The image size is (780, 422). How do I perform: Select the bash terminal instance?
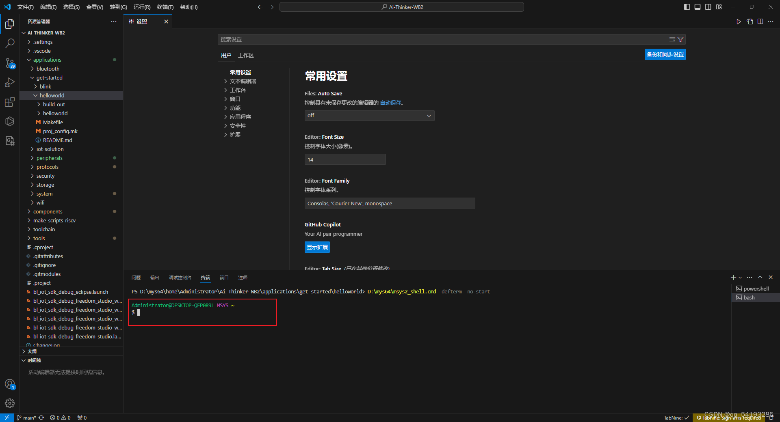coord(756,297)
